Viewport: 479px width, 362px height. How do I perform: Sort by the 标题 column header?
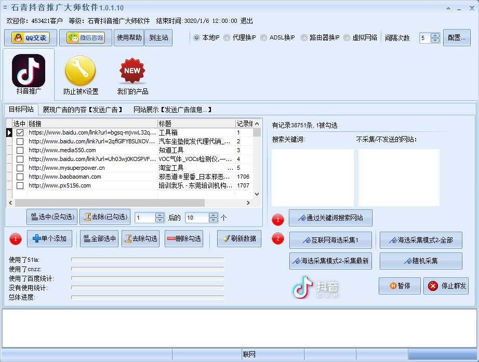pos(196,124)
